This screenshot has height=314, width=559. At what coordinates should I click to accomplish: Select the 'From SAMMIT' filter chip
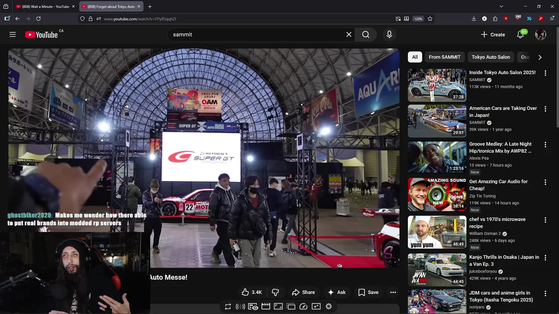(x=445, y=57)
